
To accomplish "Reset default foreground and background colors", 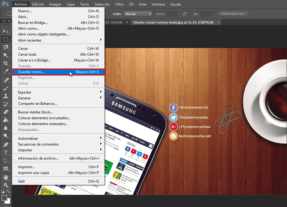I will click(3, 192).
